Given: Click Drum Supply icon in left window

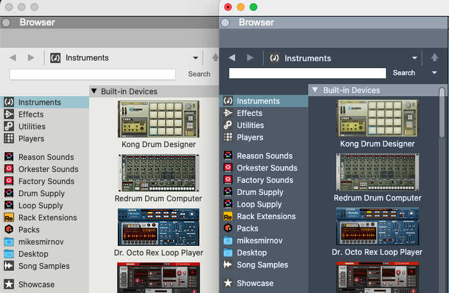Looking at the screenshot, I should (x=9, y=194).
